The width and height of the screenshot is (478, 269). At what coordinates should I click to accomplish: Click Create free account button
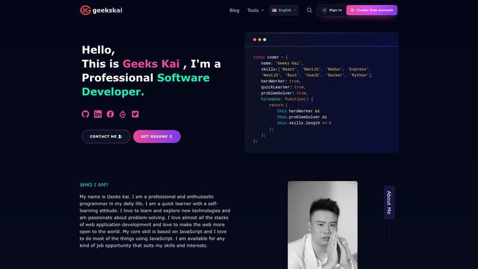[x=372, y=10]
